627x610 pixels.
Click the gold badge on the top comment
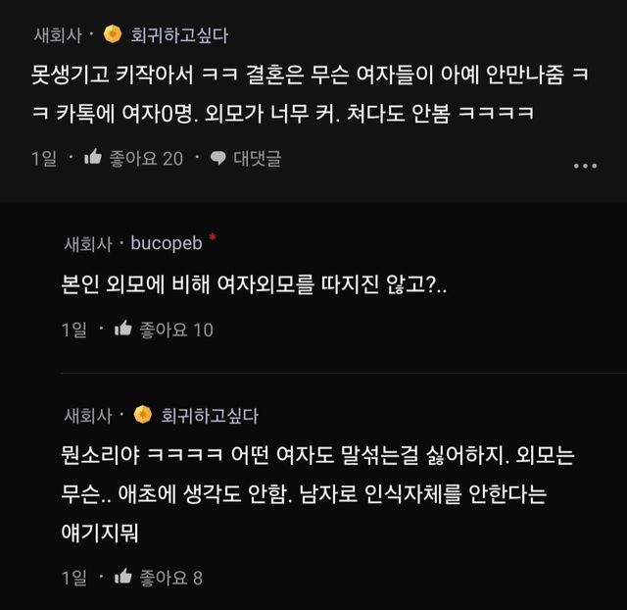113,35
